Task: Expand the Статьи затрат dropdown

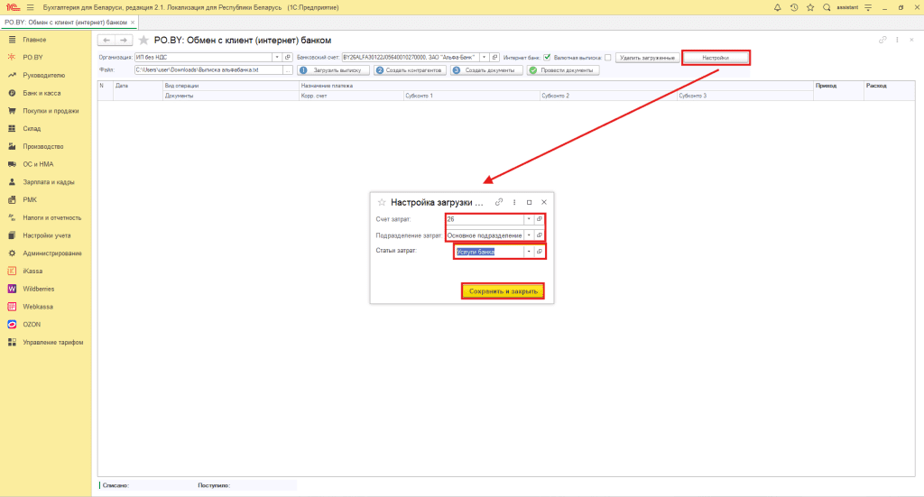Action: click(x=529, y=252)
